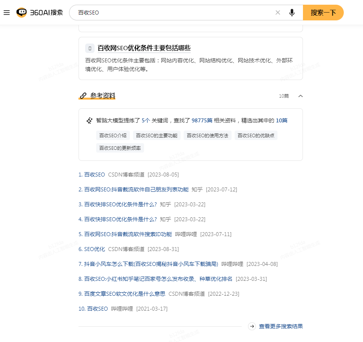Click the 10篇 count label
The image size is (363, 342).
coord(284,96)
